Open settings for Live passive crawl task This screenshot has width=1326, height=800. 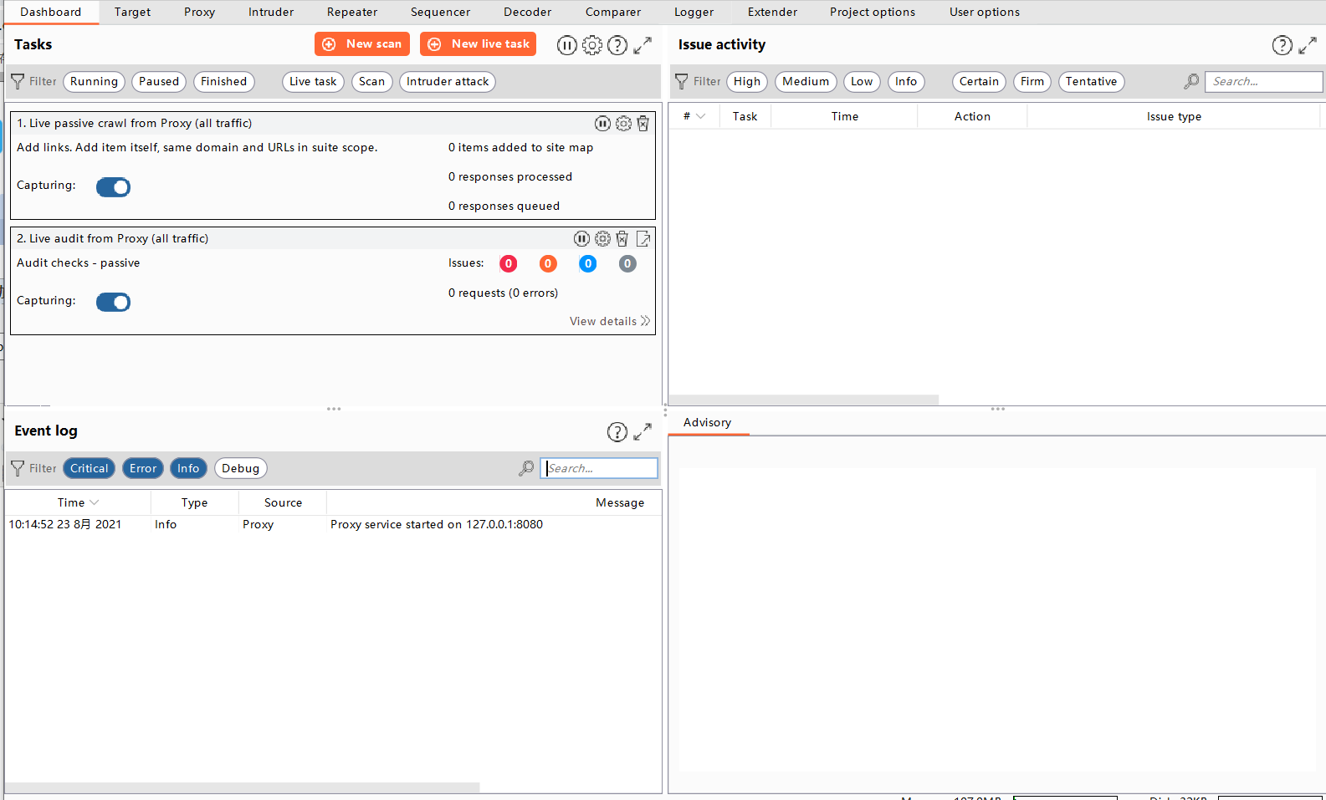click(623, 124)
